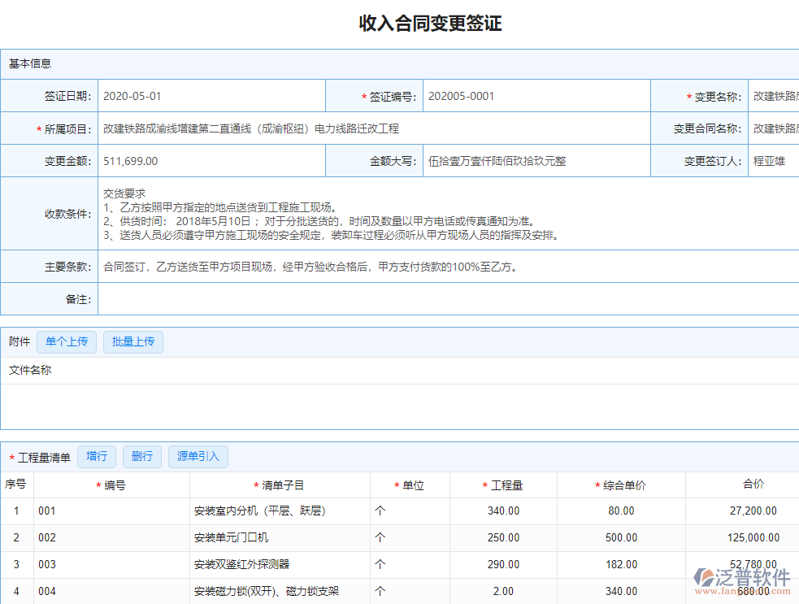Click the 变更签订人 field showing 程亚雄

pos(772,160)
